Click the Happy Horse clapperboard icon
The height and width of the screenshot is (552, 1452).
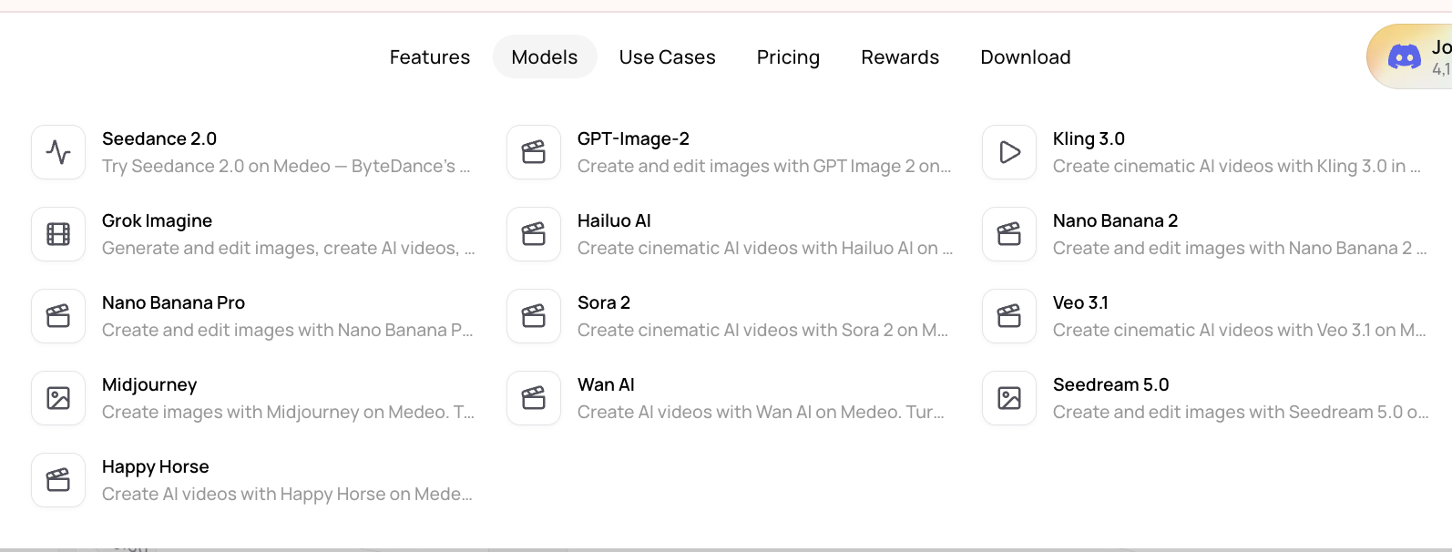[x=58, y=480]
